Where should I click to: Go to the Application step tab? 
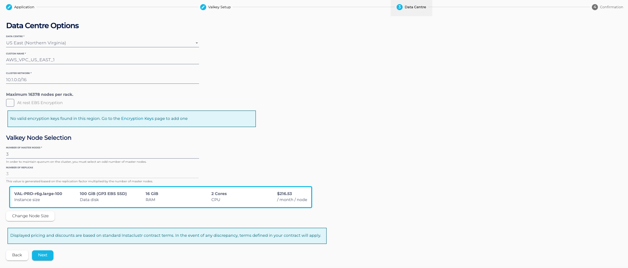24,7
